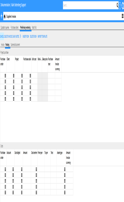Open Purchase order lookup in last Costs row

pyautogui.click(x=5, y=193)
